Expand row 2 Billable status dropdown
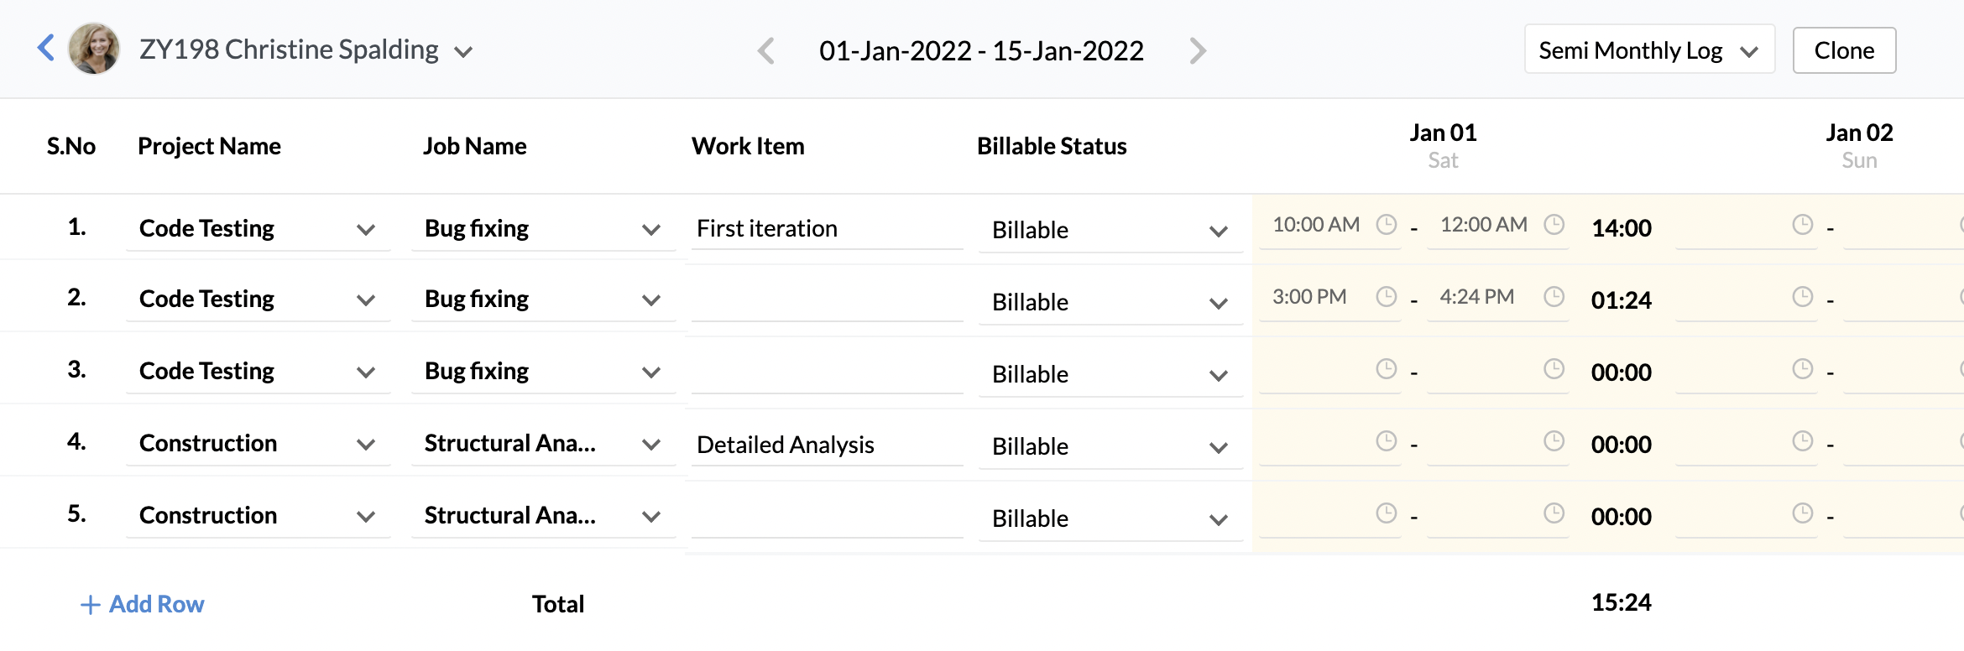This screenshot has width=1964, height=651. [1219, 303]
